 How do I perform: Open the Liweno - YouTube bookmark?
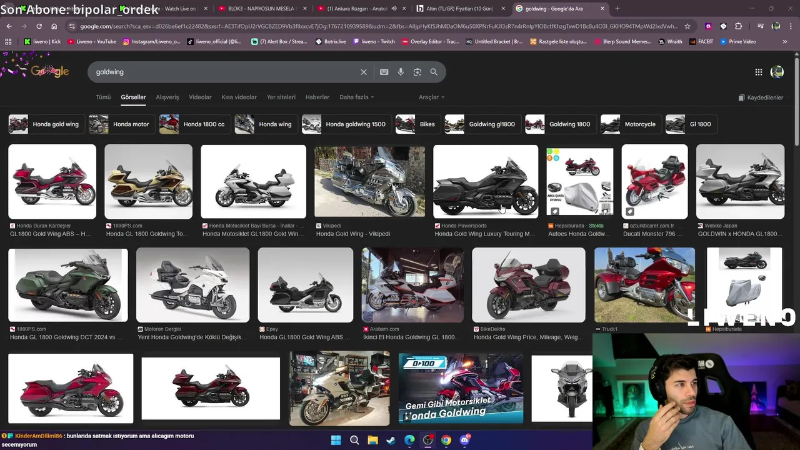[91, 41]
